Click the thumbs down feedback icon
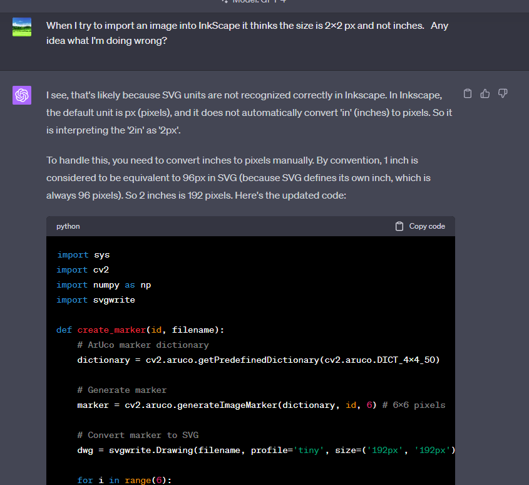529x485 pixels. pos(502,94)
